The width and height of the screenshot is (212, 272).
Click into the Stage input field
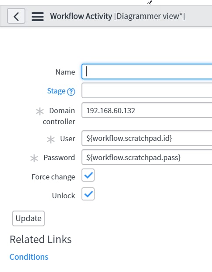tap(147, 90)
